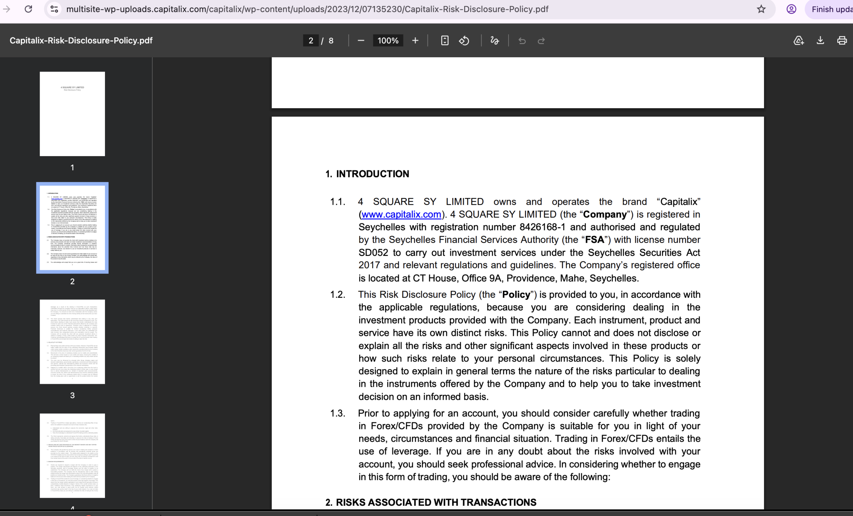The image size is (853, 516).
Task: Click the bold word 'Company' in paragraph 1.1
Action: pyautogui.click(x=605, y=214)
